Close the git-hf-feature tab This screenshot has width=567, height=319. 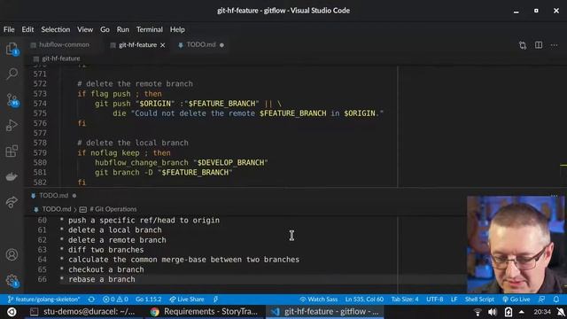coord(163,45)
